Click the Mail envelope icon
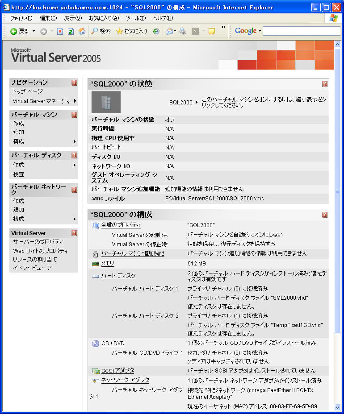 (170, 31)
